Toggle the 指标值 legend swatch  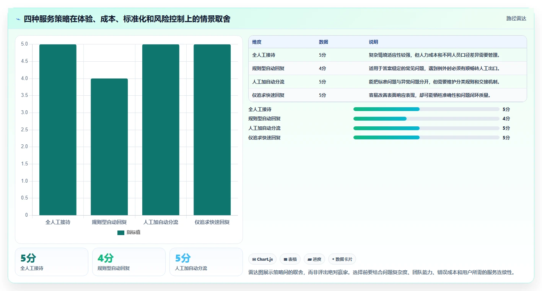(x=121, y=232)
